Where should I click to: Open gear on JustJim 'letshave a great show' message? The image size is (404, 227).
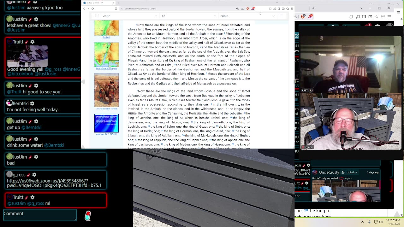(36, 20)
